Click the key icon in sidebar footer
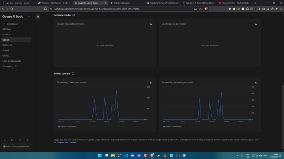 tap(28, 140)
